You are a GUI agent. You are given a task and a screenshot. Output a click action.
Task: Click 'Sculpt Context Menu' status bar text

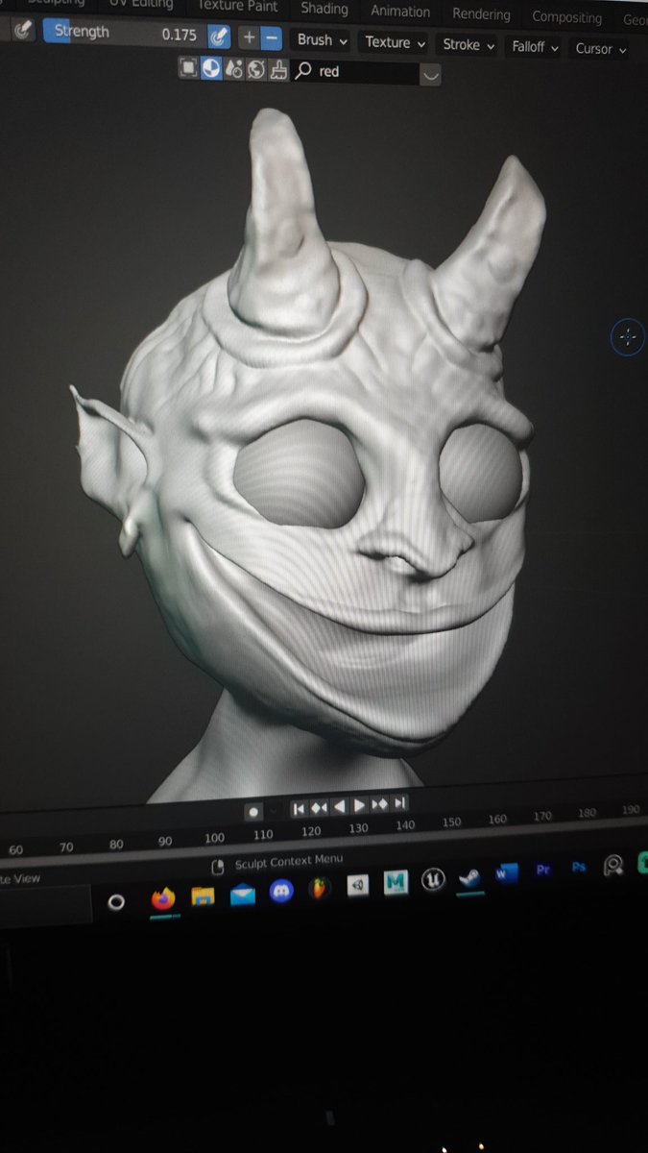(x=288, y=862)
